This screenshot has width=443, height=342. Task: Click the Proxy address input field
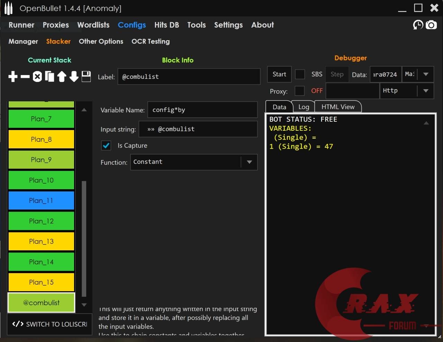point(353,91)
